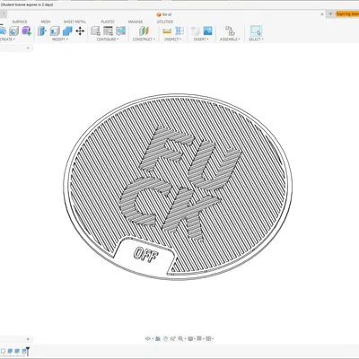359x359 pixels.
Task: Open the ASSEMBLE dropdown menu
Action: click(230, 39)
